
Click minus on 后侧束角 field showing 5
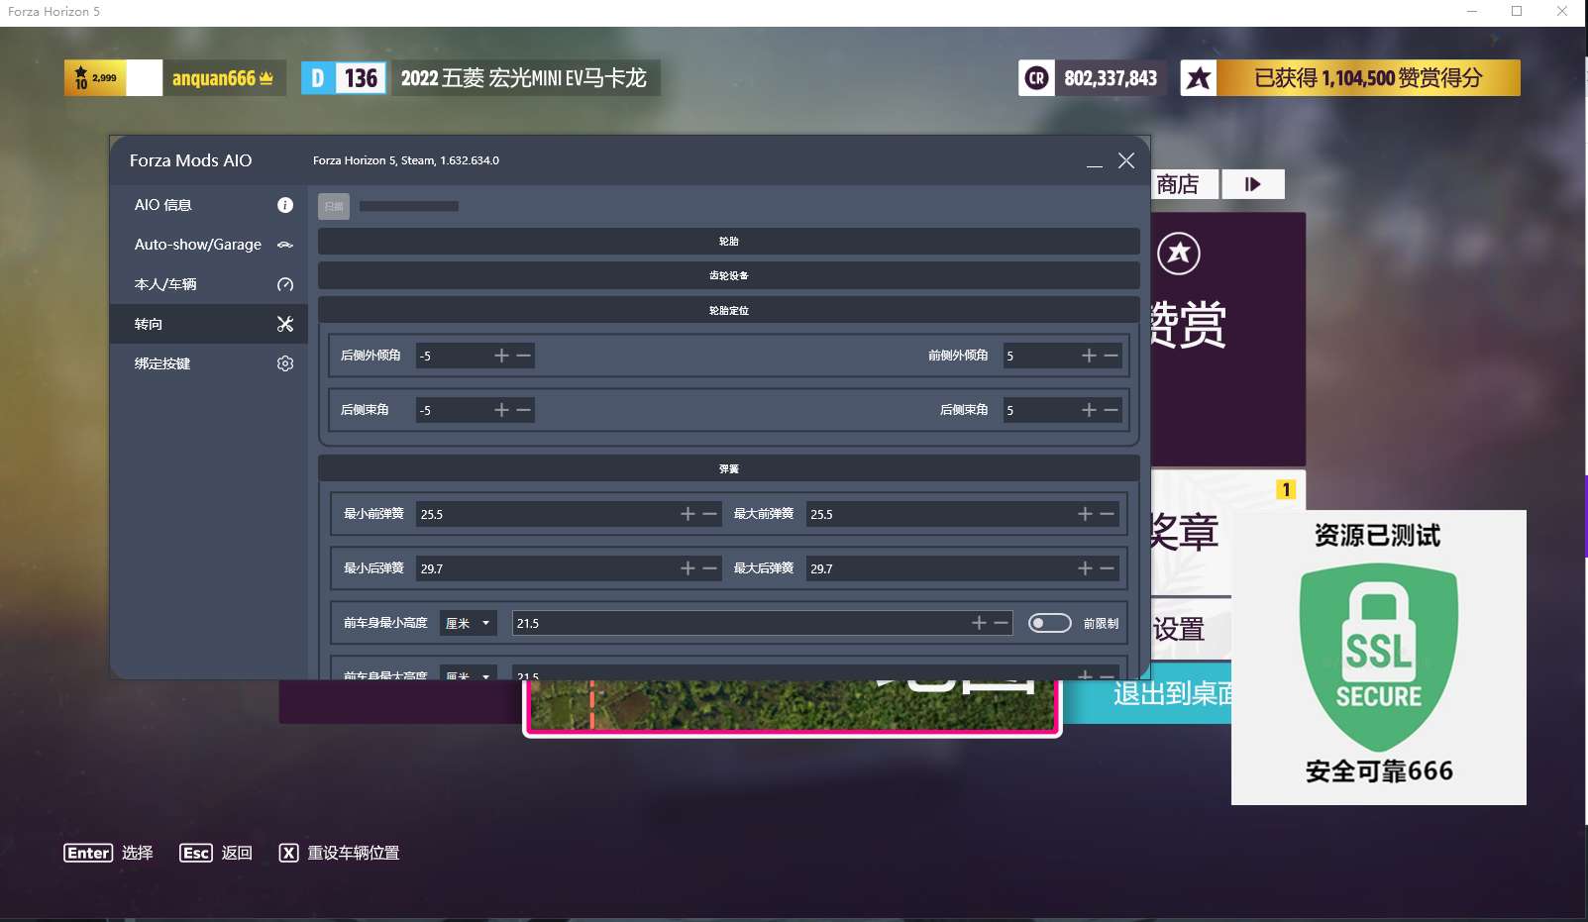1112,410
